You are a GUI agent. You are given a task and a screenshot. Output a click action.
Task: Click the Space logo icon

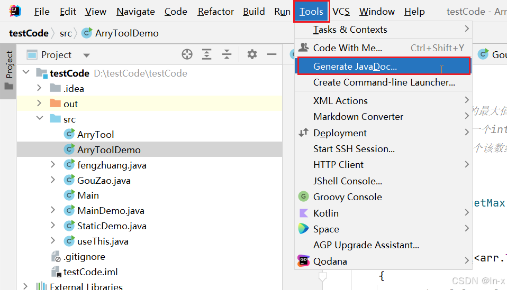point(303,229)
